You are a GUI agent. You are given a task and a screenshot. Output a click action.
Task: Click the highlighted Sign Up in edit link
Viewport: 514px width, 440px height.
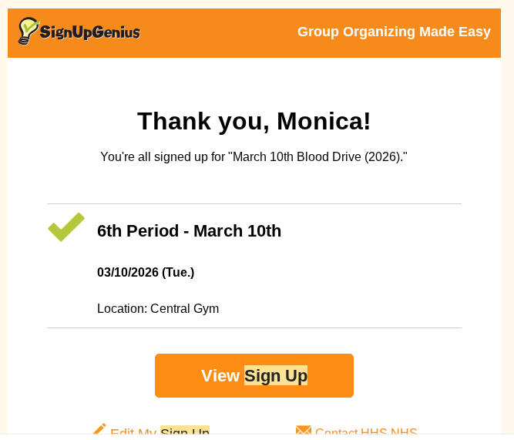point(185,432)
